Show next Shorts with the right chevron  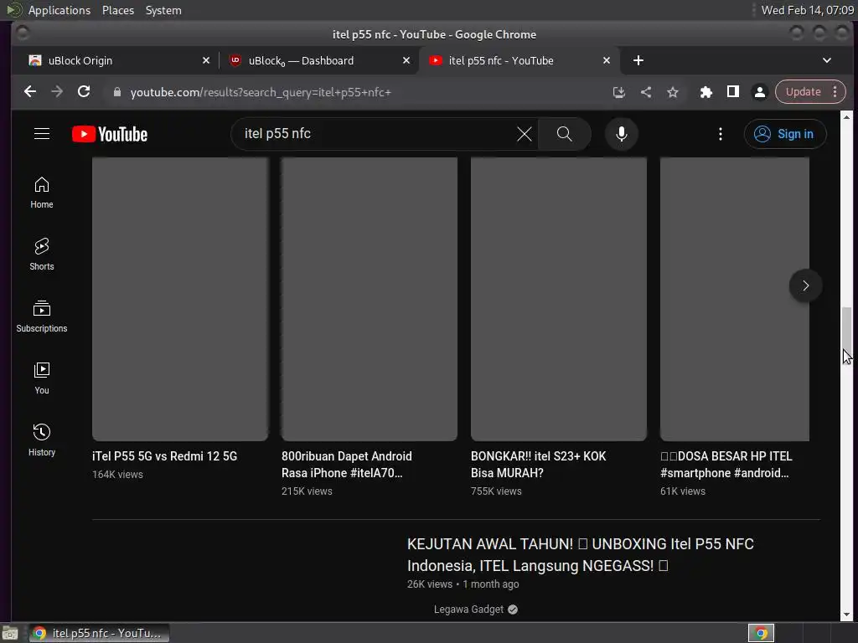(x=805, y=285)
